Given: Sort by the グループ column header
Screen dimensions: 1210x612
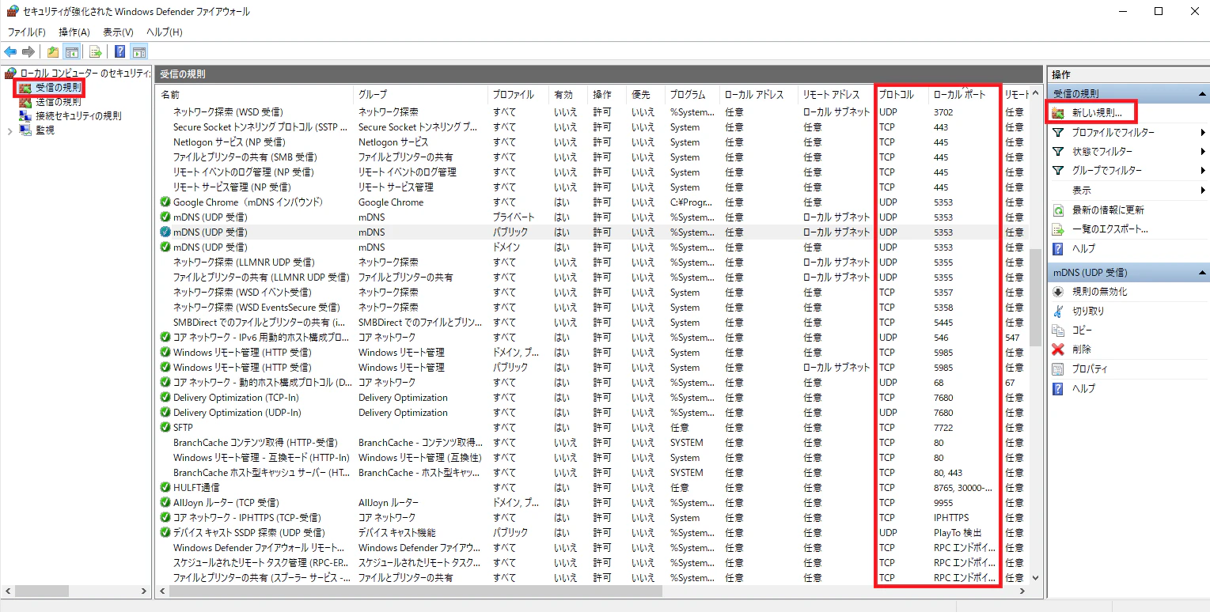Looking at the screenshot, I should 420,95.
